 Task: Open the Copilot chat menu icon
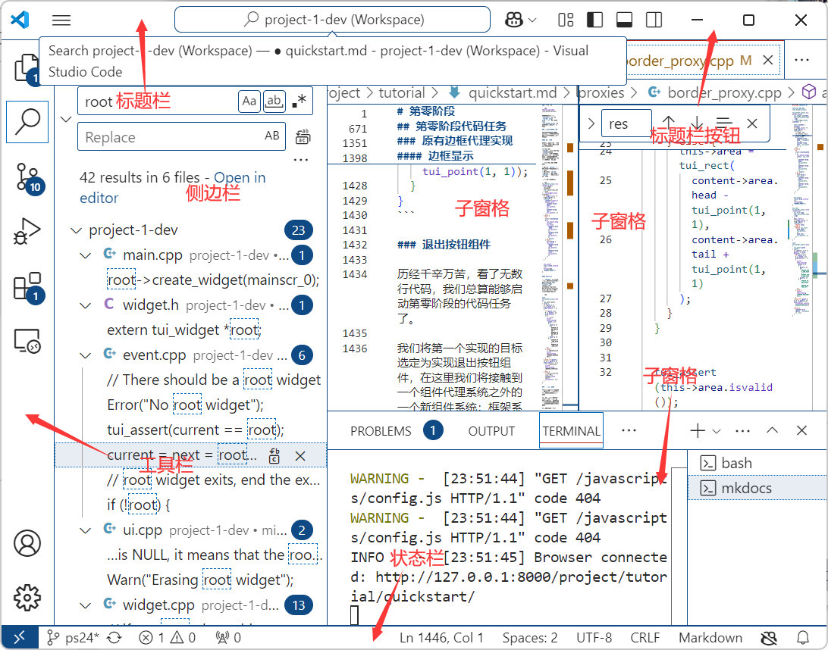(x=514, y=20)
